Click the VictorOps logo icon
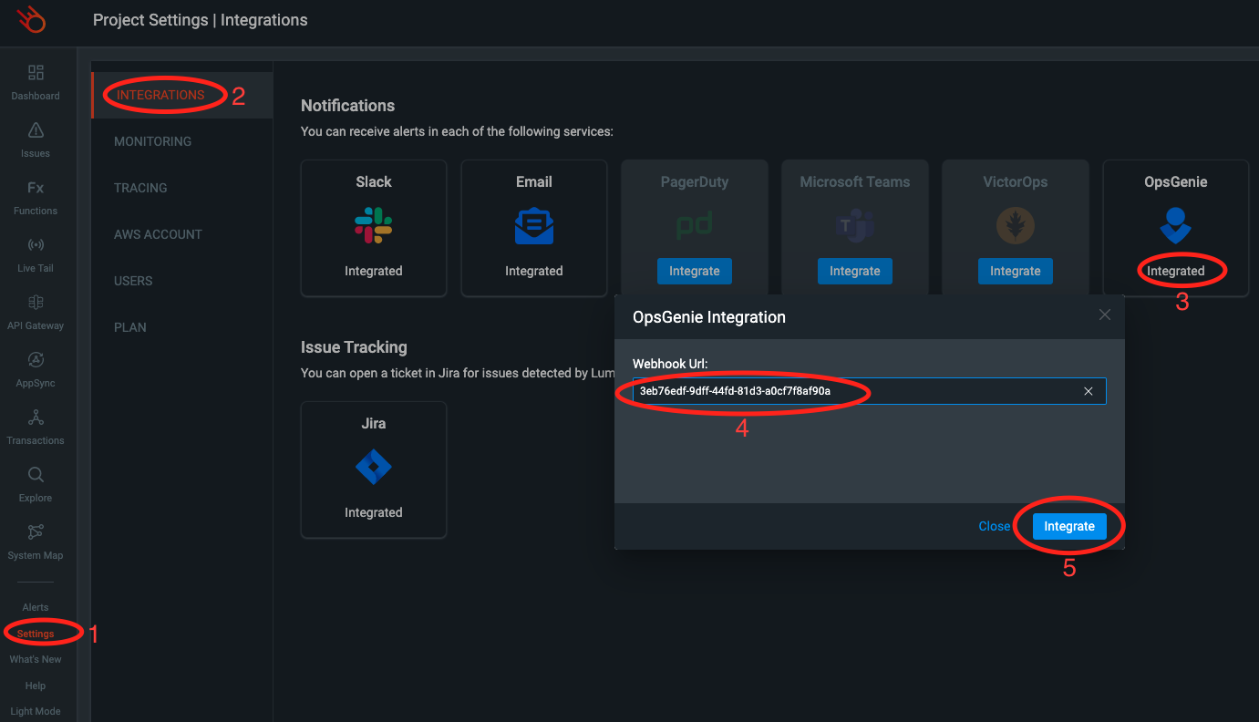Viewport: 1259px width, 722px height. (x=1016, y=225)
